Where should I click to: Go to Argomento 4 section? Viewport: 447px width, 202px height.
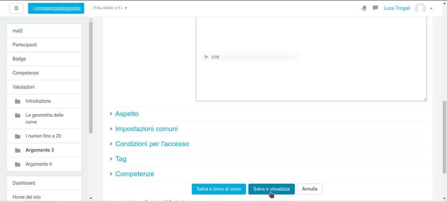[x=44, y=164]
